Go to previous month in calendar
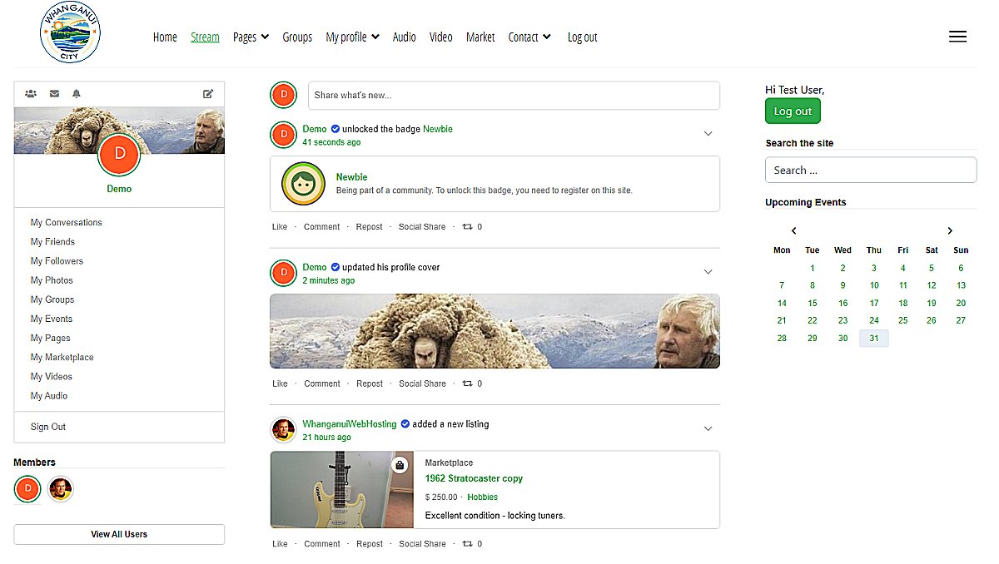Screen dimensions: 999x564 pyautogui.click(x=794, y=230)
